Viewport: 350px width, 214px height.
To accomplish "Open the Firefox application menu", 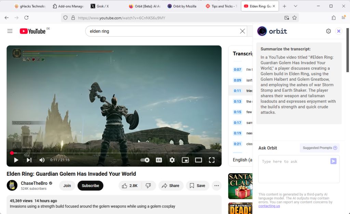I will click(344, 18).
